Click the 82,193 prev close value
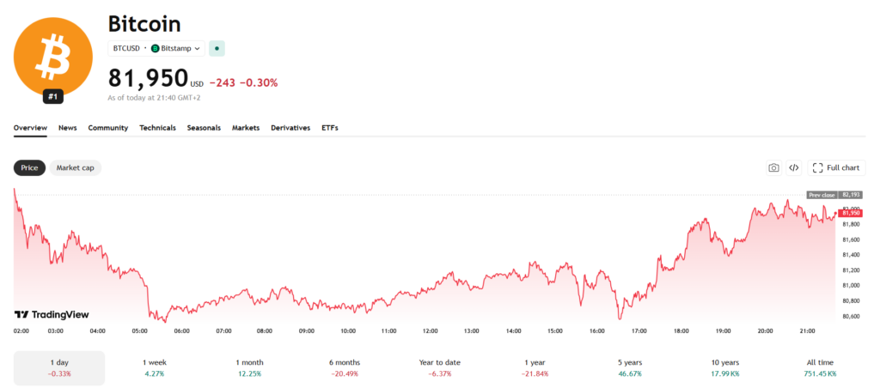 (x=852, y=195)
